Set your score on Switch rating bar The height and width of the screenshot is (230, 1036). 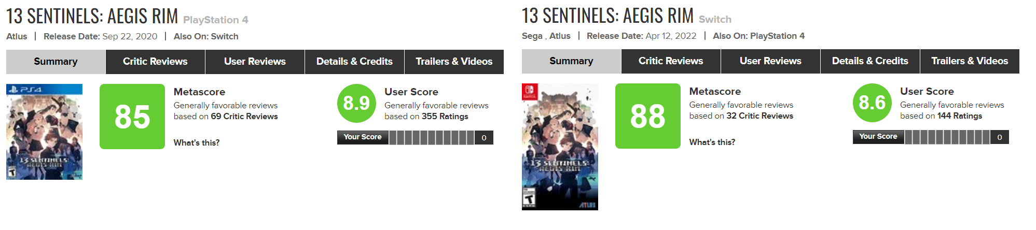(947, 137)
